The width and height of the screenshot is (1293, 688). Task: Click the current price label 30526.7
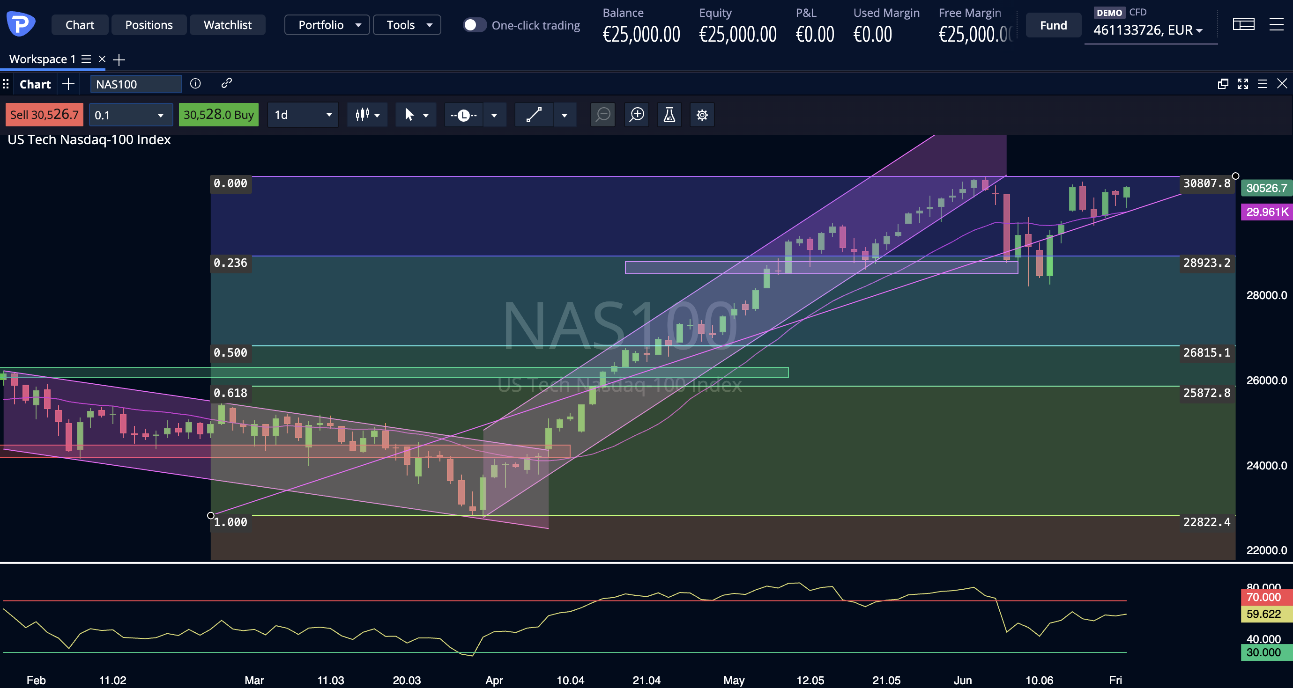click(x=1266, y=188)
